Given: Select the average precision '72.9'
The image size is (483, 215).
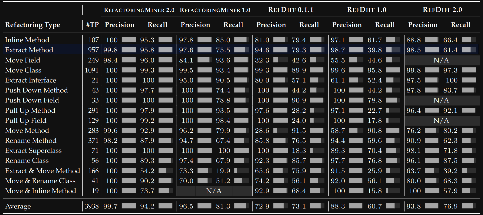Looking at the screenshot, I should (262, 206).
